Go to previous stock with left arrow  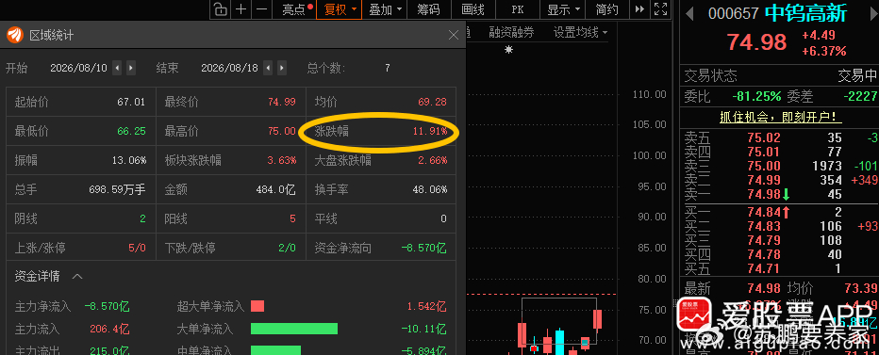point(689,14)
